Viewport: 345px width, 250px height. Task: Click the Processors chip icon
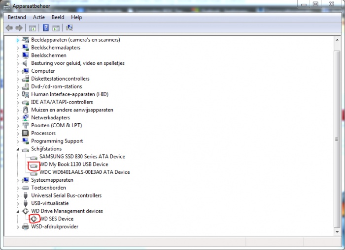coord(26,133)
